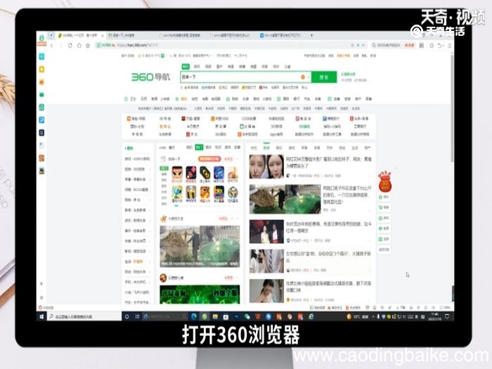The height and width of the screenshot is (369, 492).
Task: Click the first blue icon in browser sidebar
Action: coord(41,56)
